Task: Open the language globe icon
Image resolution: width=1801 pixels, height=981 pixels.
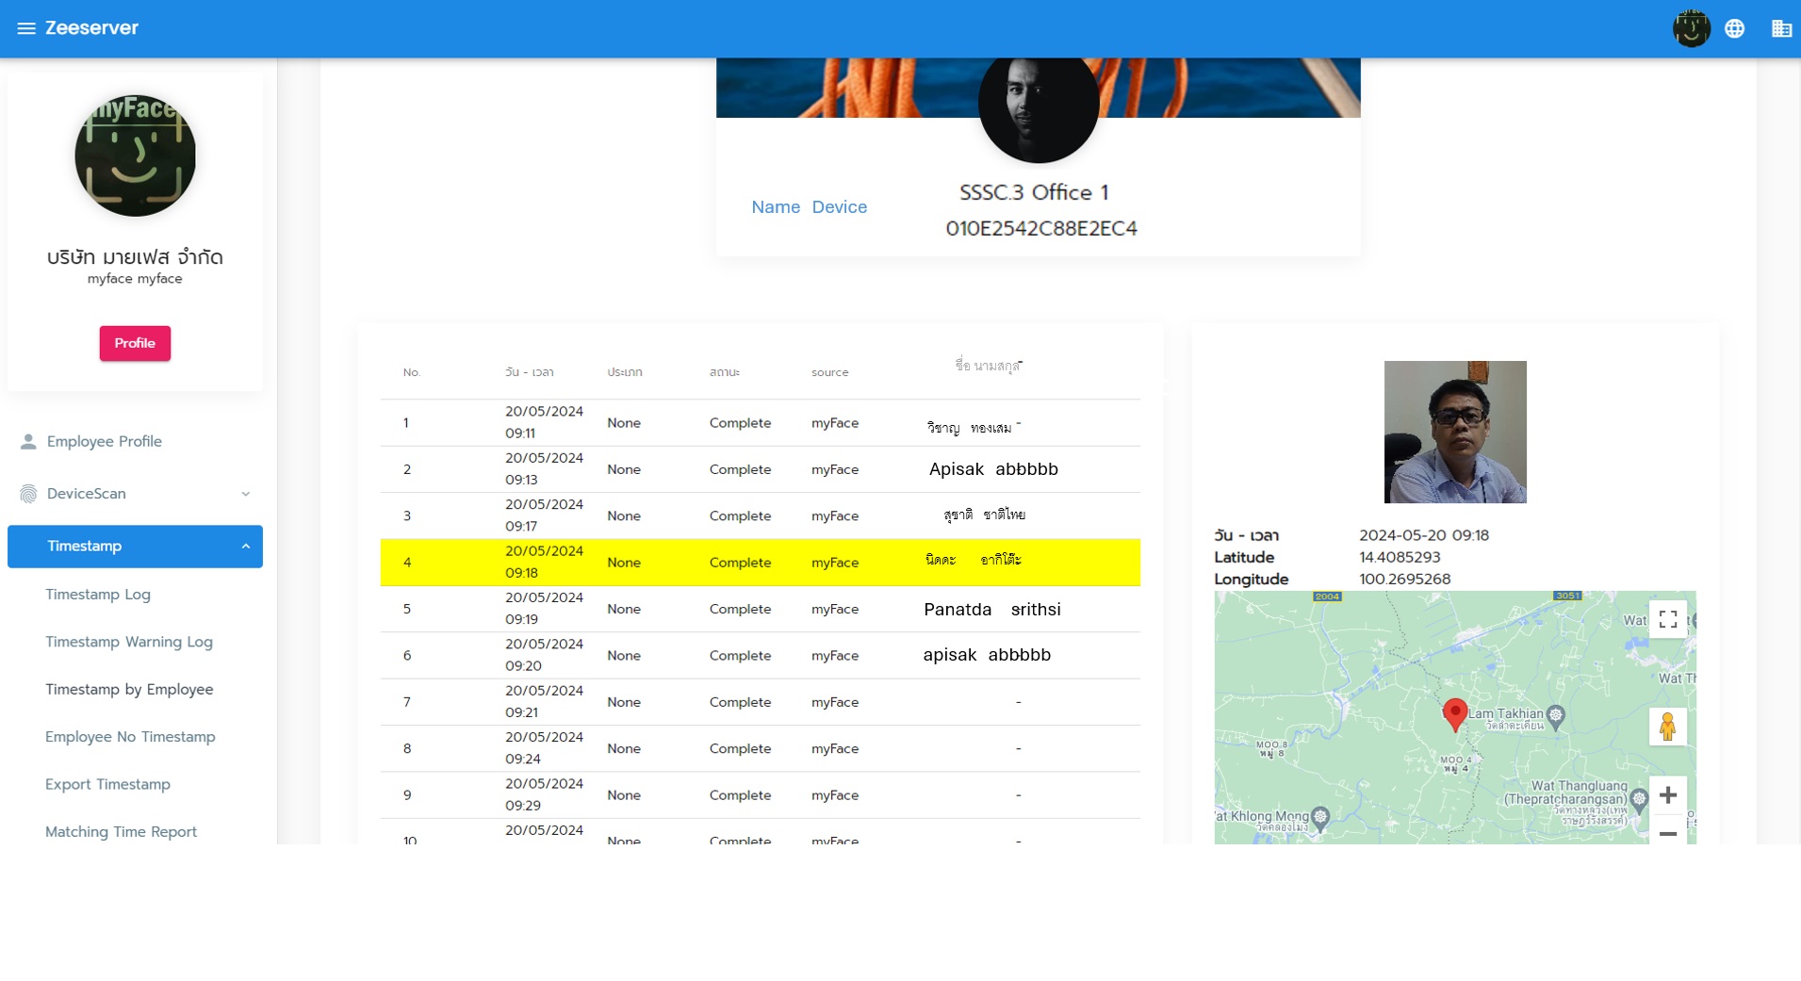Action: [1734, 28]
